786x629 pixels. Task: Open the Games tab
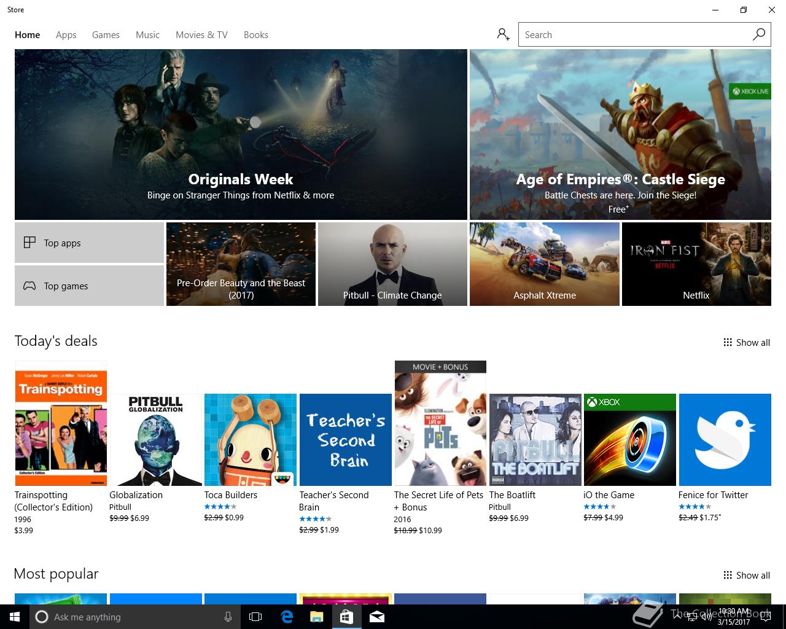click(x=106, y=35)
